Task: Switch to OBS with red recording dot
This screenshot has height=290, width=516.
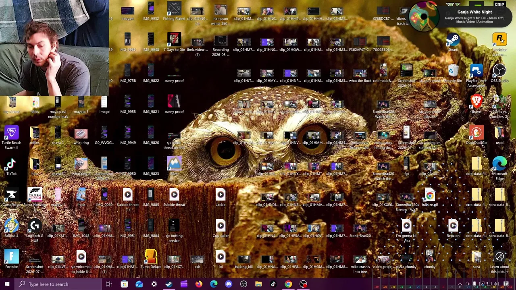Action: (303, 284)
